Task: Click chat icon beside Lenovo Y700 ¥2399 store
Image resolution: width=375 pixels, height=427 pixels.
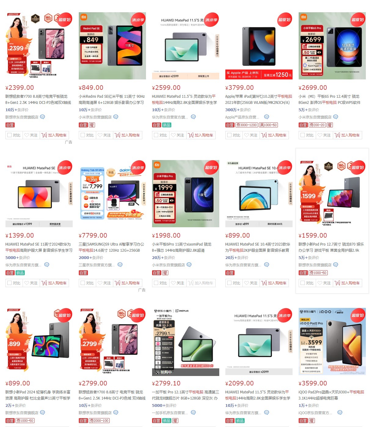Action: coord(42,117)
